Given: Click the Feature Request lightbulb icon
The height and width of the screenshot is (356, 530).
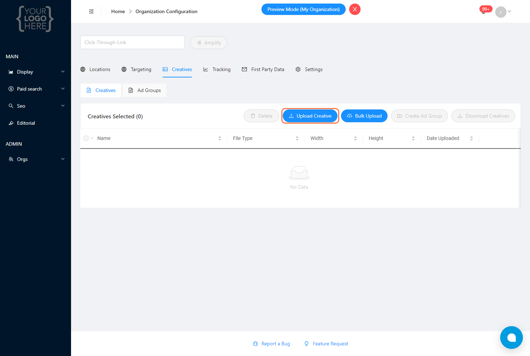Looking at the screenshot, I should 307,344.
